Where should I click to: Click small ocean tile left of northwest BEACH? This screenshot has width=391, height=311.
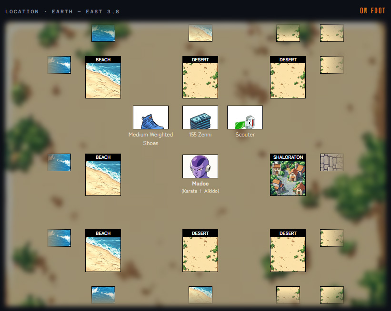click(59, 65)
